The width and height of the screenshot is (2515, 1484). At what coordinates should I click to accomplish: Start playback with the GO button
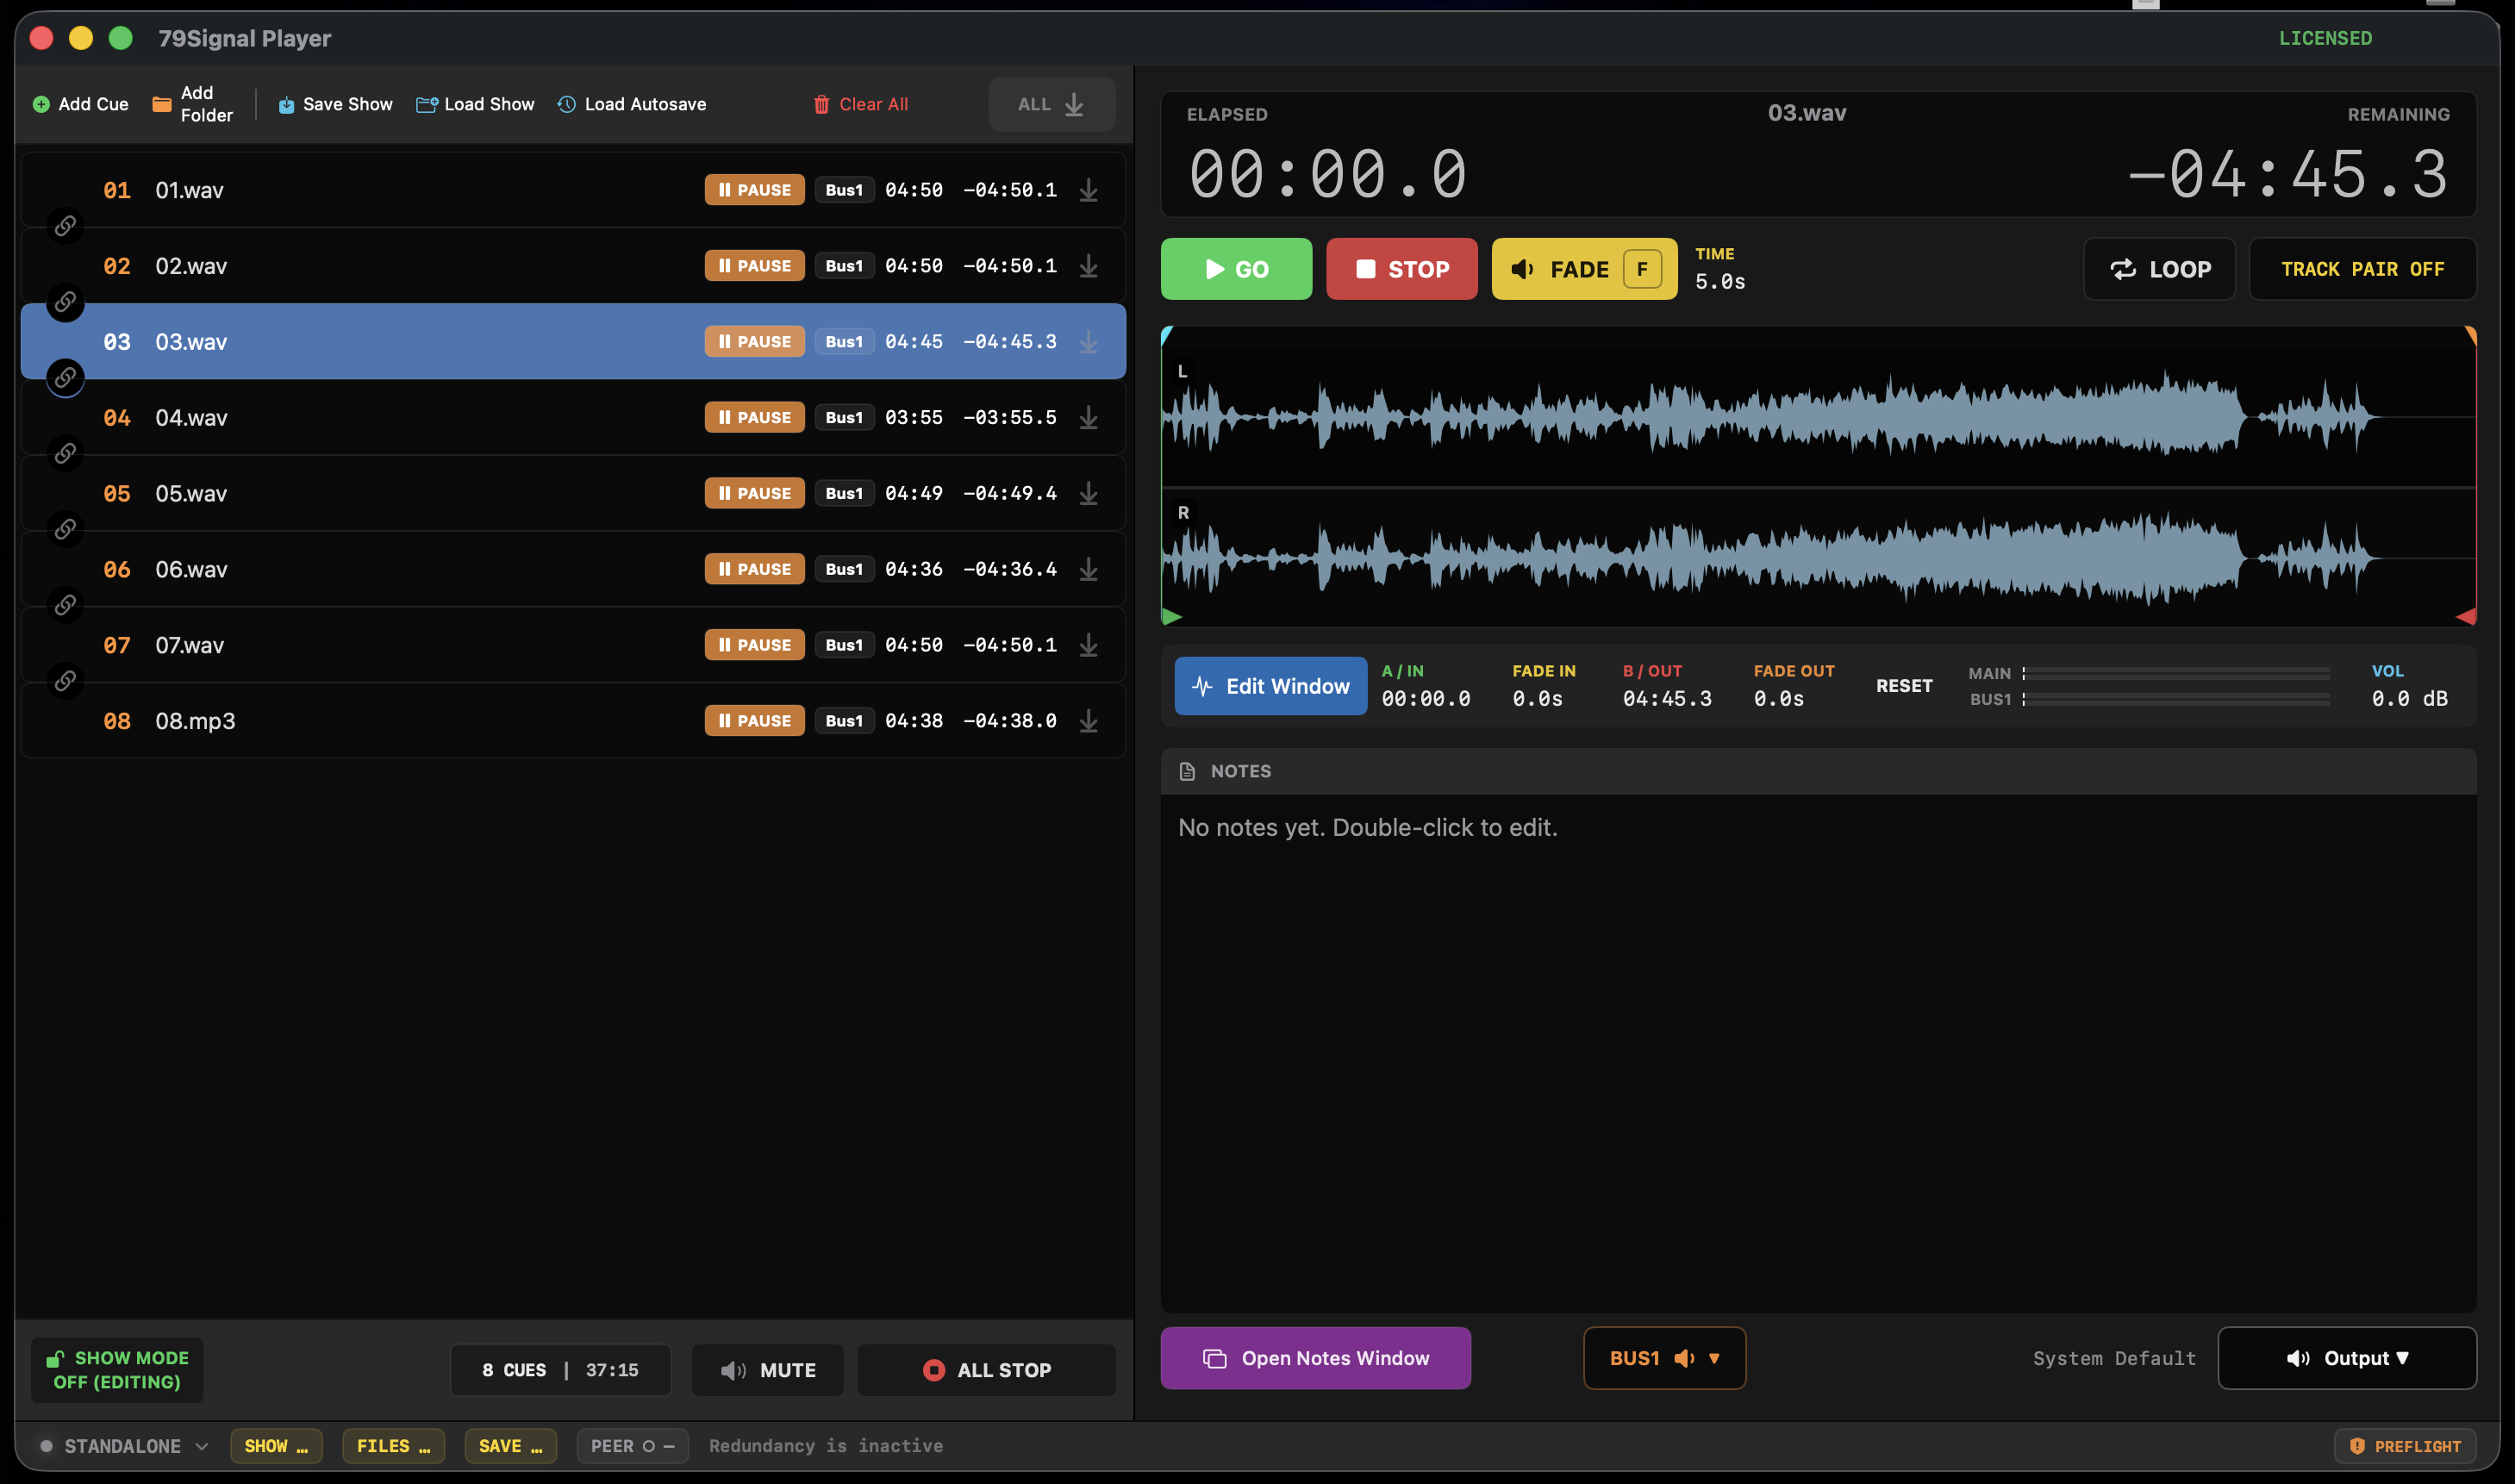(x=1236, y=269)
